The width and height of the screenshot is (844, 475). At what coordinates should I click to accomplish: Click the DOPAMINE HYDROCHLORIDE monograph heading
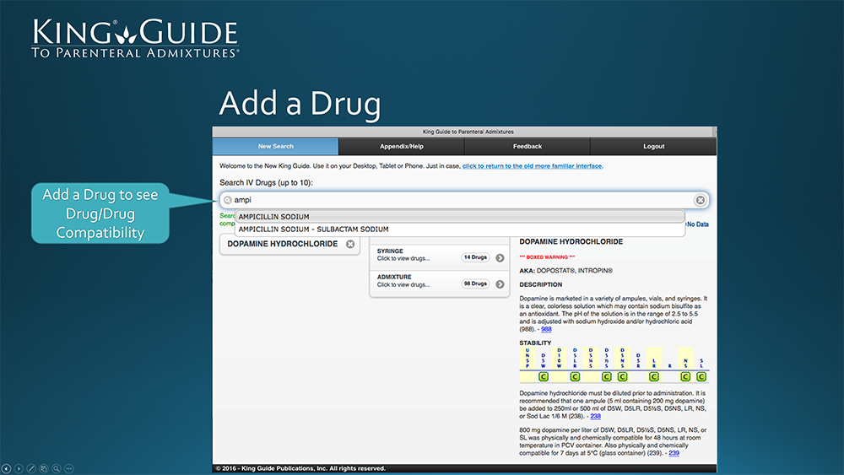(571, 241)
